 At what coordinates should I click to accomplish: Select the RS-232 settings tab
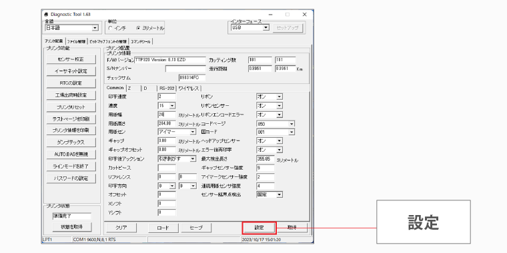[x=167, y=89]
